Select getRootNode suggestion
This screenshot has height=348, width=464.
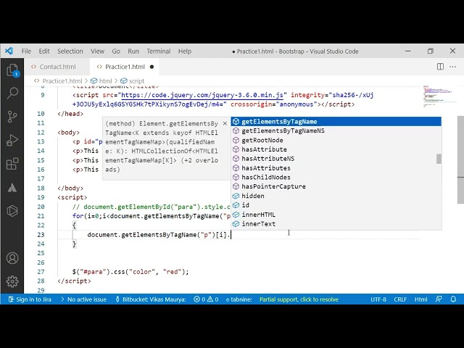click(x=336, y=140)
